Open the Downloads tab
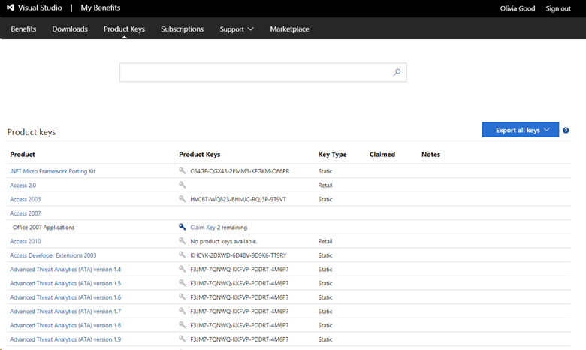586x350 pixels. (70, 29)
